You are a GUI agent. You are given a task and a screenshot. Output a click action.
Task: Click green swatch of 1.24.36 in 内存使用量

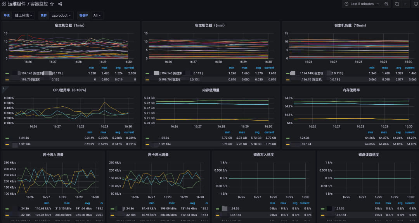[147, 138]
